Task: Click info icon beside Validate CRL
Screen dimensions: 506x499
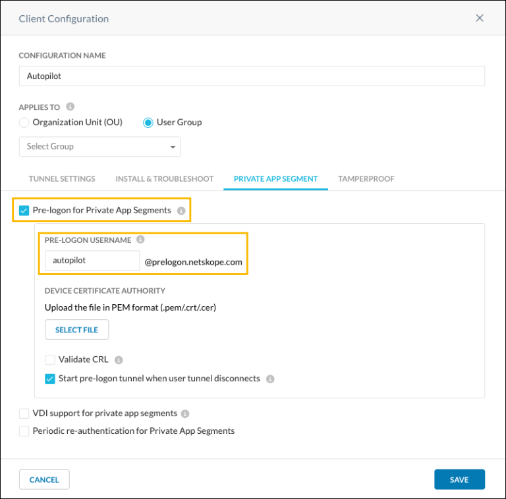Action: point(119,359)
